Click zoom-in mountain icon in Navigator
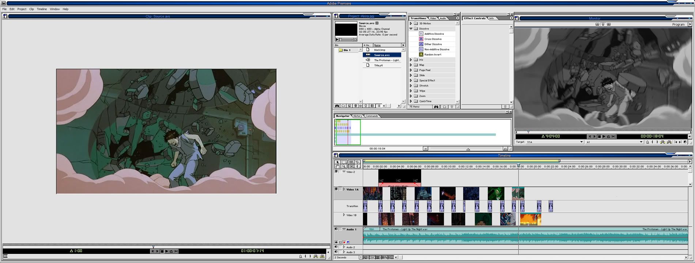The image size is (695, 263). [x=505, y=149]
